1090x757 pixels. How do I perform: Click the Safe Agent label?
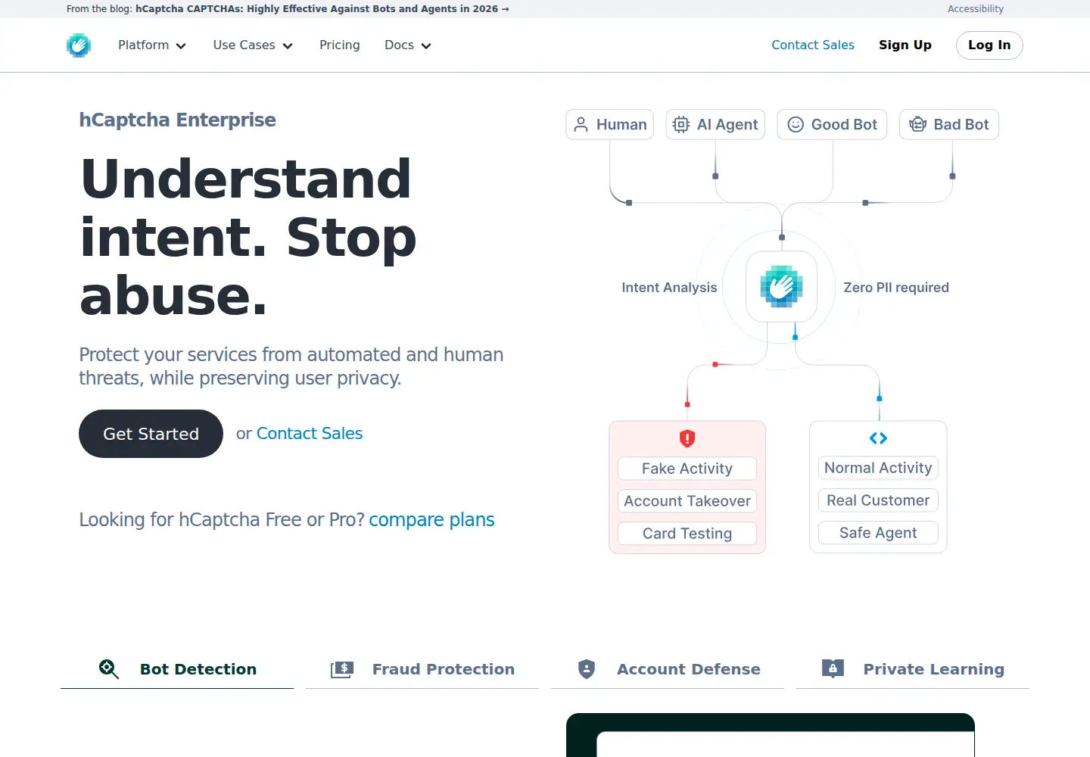878,533
